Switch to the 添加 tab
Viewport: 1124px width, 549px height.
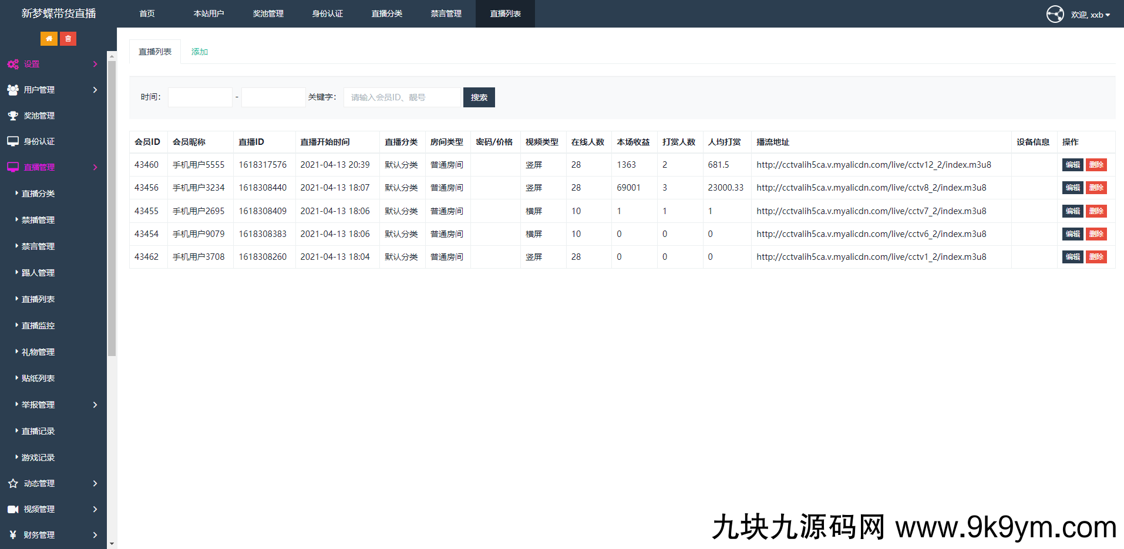pyautogui.click(x=200, y=52)
